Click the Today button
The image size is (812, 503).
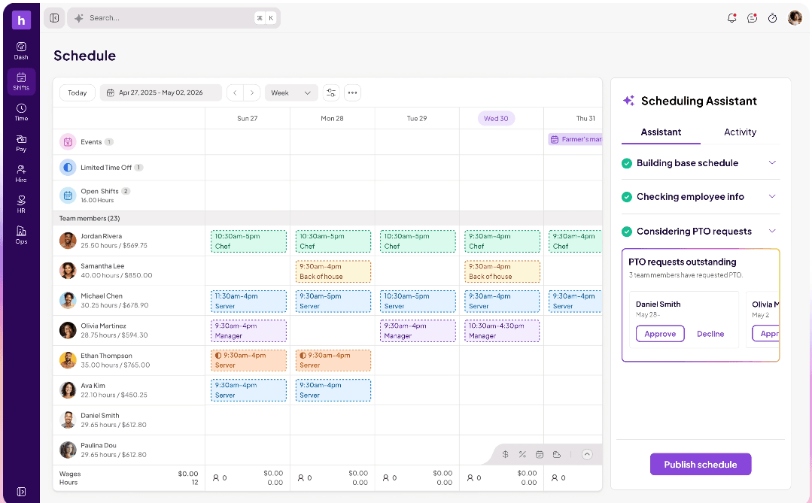pos(78,92)
